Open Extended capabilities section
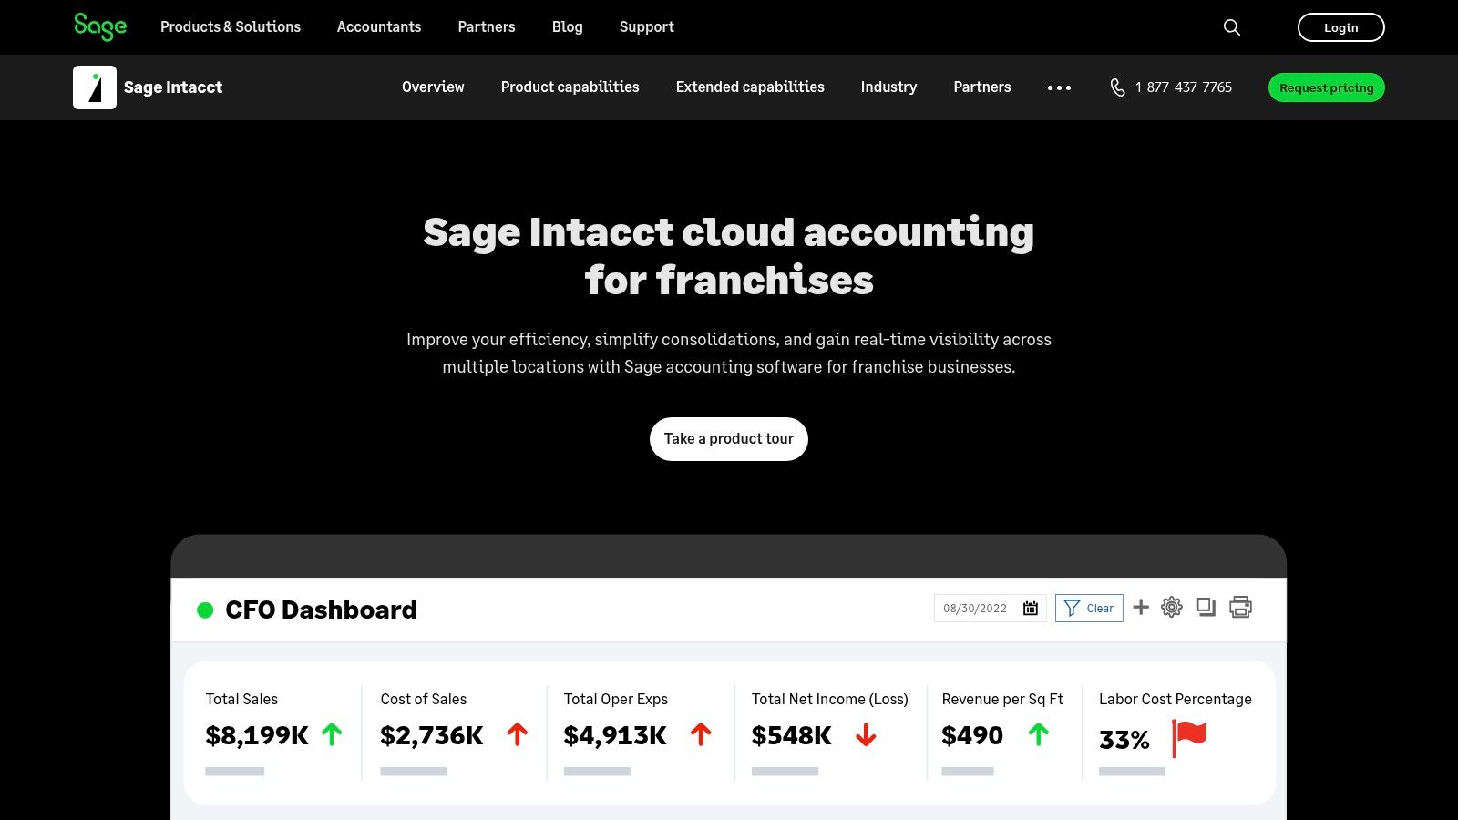The image size is (1458, 820). point(750,87)
